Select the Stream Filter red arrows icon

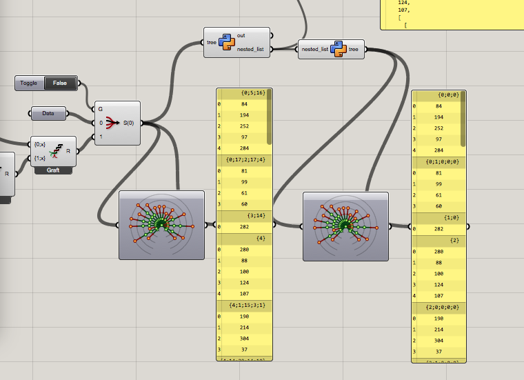112,123
